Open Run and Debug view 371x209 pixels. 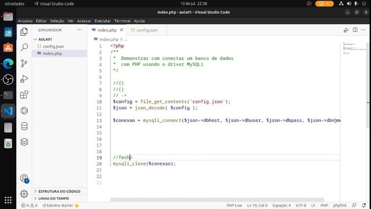point(24,79)
